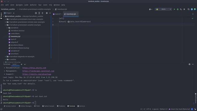Click the terminal command prompt input

click(35, 103)
